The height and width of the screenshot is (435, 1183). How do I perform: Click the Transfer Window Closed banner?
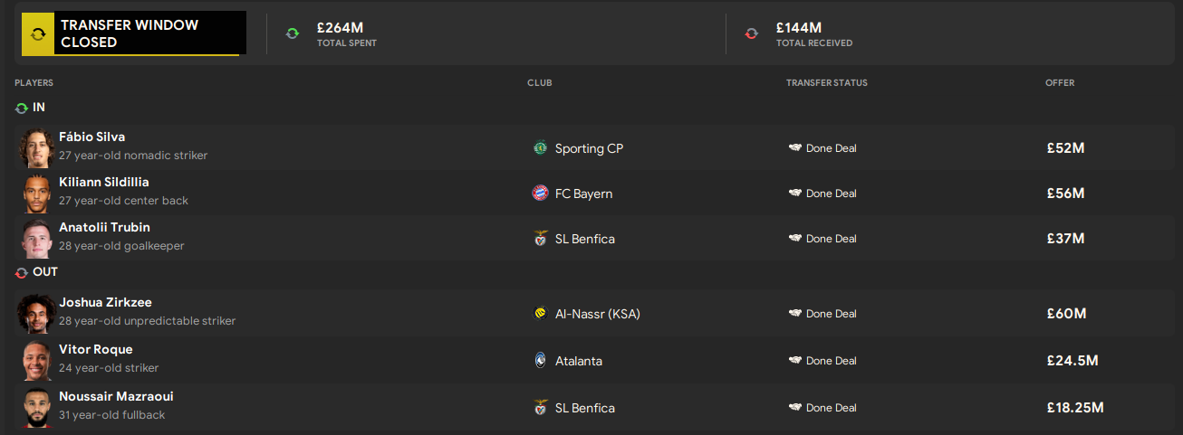tap(149, 33)
